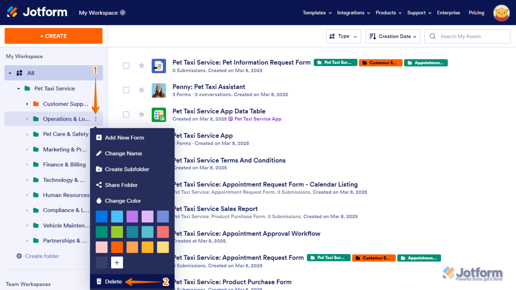
Task: Click the Share Folder icon
Action: coord(99,185)
